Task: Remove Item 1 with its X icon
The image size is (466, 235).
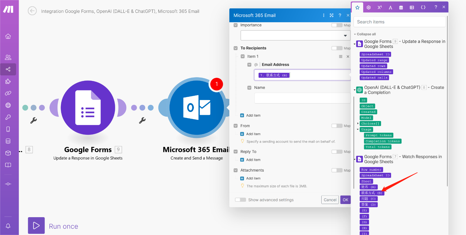Action: click(348, 57)
